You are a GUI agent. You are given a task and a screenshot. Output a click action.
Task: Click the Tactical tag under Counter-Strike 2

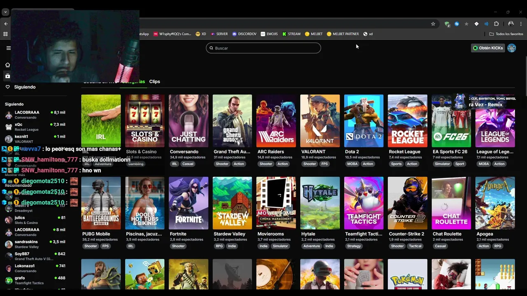(x=415, y=246)
